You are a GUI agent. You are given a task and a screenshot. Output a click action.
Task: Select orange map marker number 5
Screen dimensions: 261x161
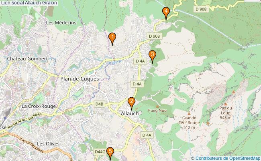[x=110, y=153]
